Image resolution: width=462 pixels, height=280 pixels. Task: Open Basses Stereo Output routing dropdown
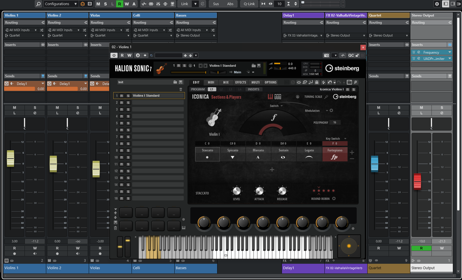click(x=195, y=35)
